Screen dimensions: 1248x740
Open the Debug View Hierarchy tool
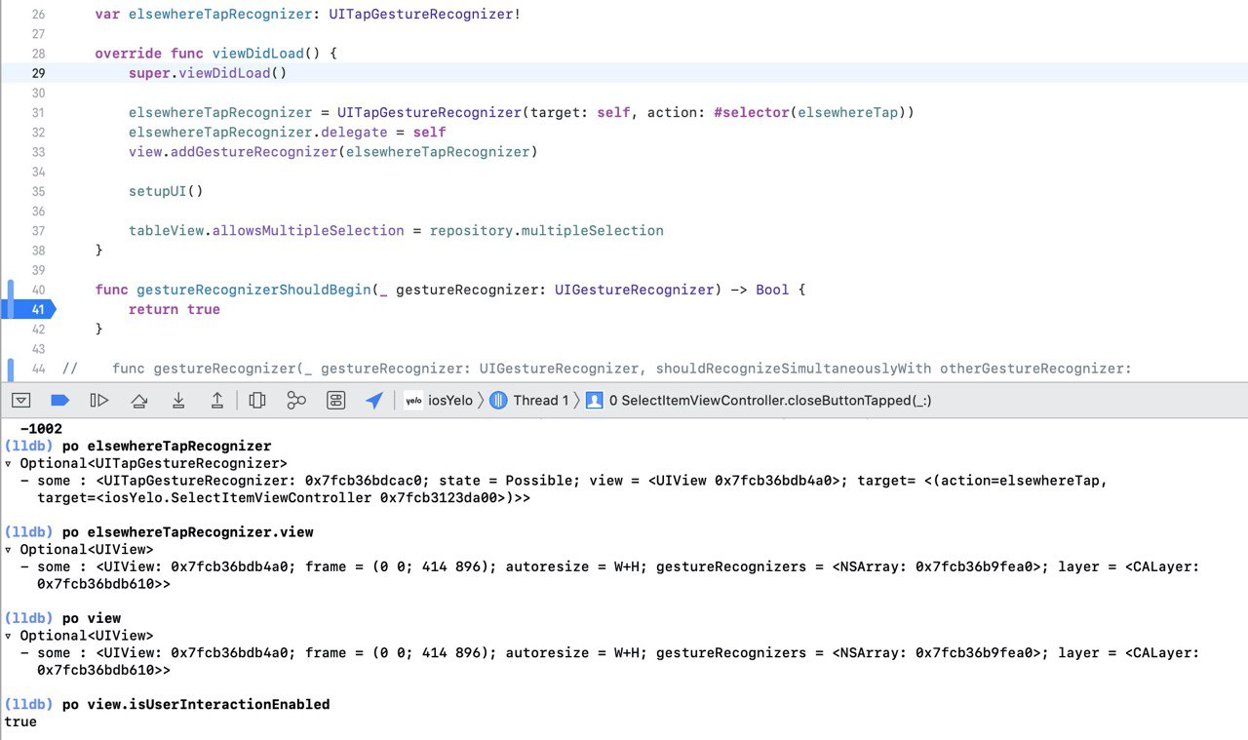[257, 400]
